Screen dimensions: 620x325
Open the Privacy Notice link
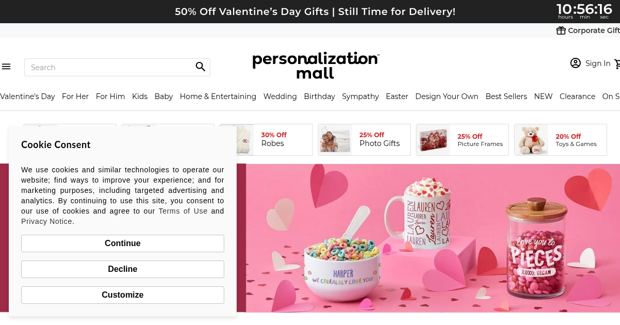pyautogui.click(x=47, y=221)
